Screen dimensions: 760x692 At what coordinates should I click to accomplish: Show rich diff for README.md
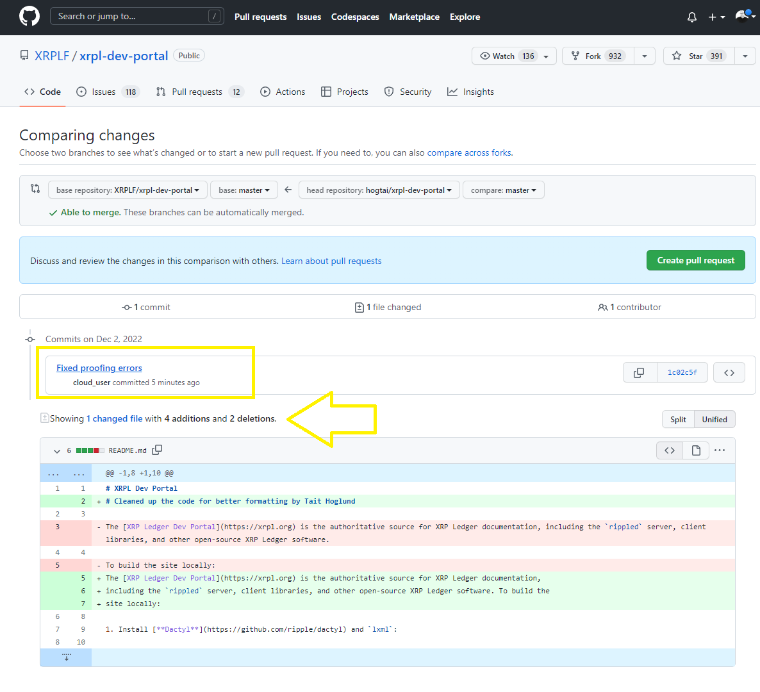(x=696, y=450)
